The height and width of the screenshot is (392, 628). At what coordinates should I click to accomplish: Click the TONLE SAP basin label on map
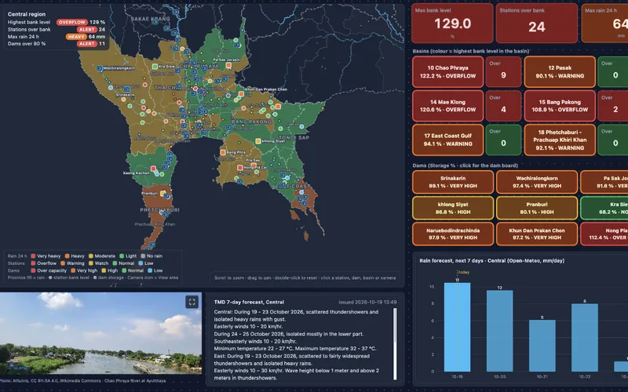(294, 138)
